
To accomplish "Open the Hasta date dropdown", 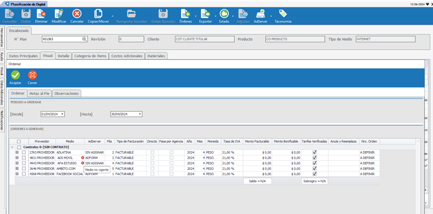I will click(x=140, y=114).
